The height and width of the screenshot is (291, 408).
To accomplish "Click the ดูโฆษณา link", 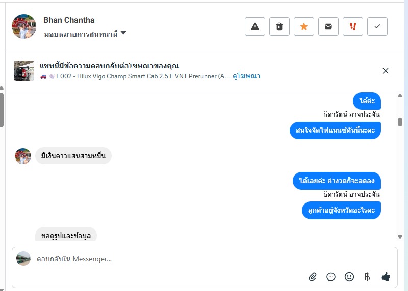I will coord(246,76).
